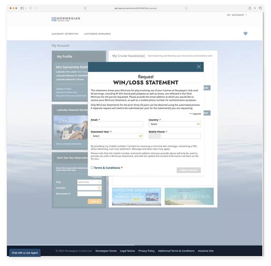Open the Safari share icon
Image resolution: width=271 pixels, height=266 pixels.
250,8
